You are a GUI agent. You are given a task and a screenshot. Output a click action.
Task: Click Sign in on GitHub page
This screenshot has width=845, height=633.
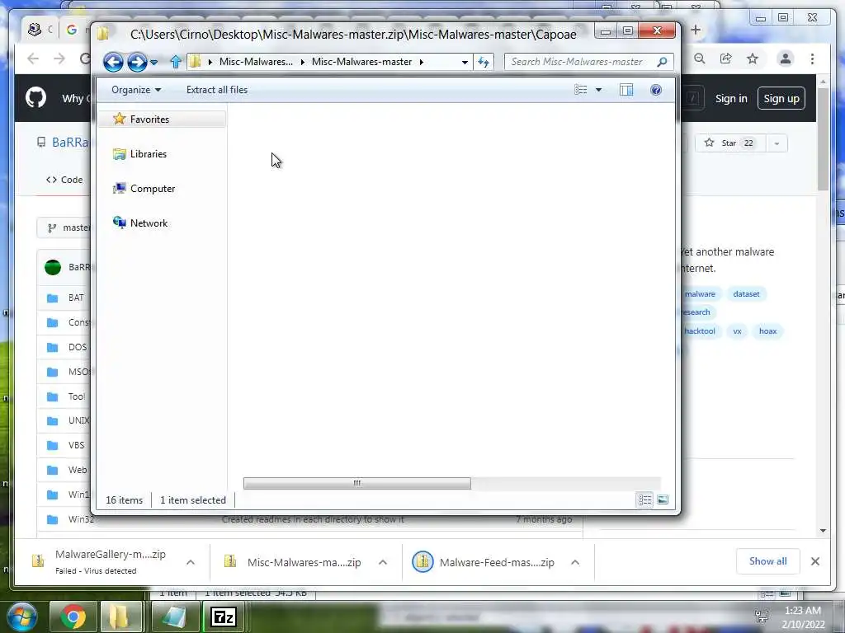click(x=731, y=99)
